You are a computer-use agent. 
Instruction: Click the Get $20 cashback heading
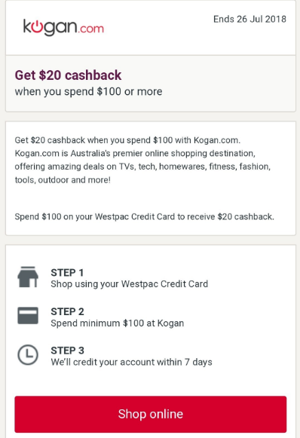(68, 75)
